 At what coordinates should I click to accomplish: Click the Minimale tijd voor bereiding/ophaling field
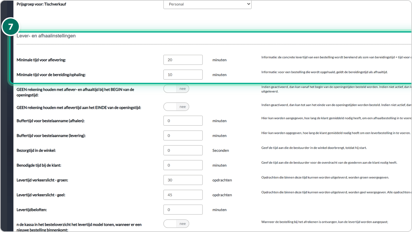pos(183,74)
